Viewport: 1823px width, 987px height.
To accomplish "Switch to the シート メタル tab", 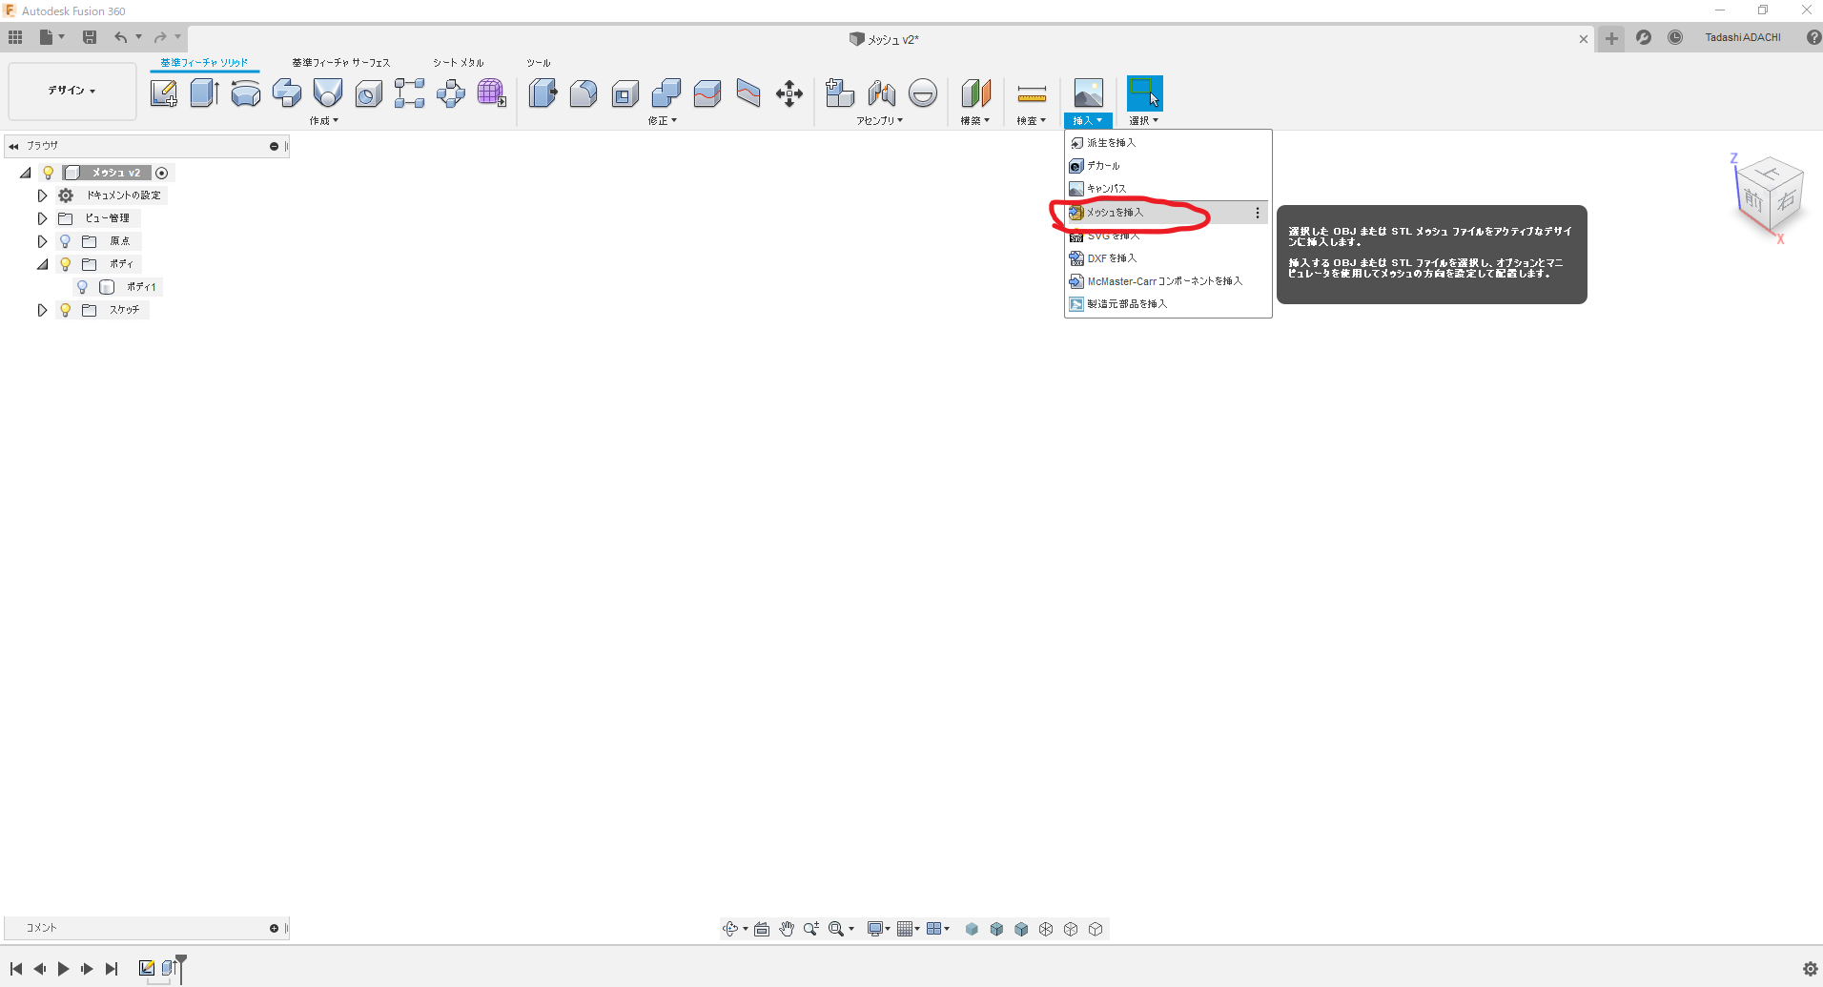I will (x=459, y=63).
